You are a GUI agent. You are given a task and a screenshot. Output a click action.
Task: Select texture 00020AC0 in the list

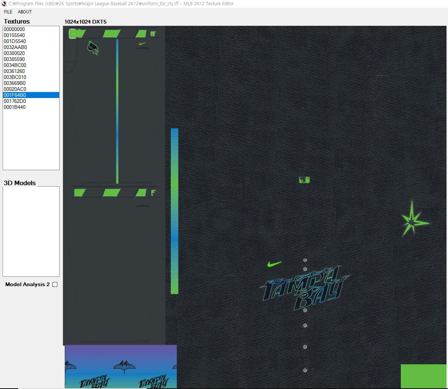(15, 89)
